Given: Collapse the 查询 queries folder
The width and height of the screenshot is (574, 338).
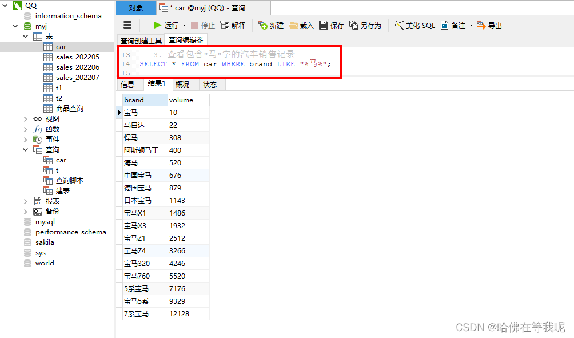Looking at the screenshot, I should [26, 149].
